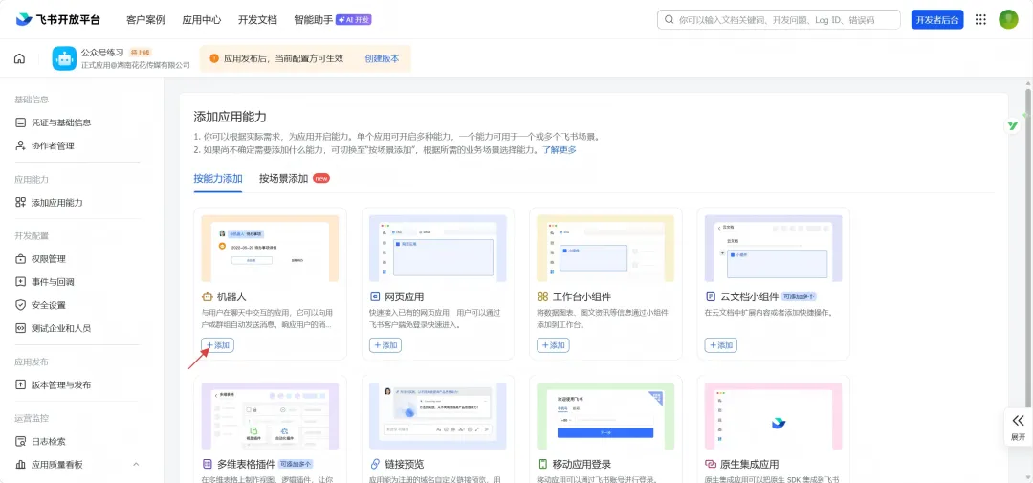1033x483 pixels.
Task: Add the 云文档小组件 capability
Action: (x=721, y=345)
